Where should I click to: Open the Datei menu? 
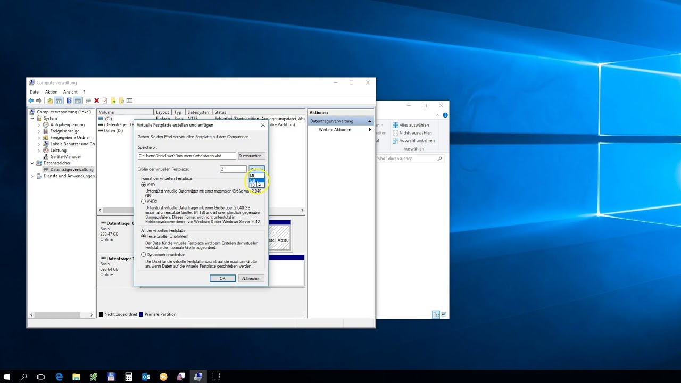coord(35,92)
